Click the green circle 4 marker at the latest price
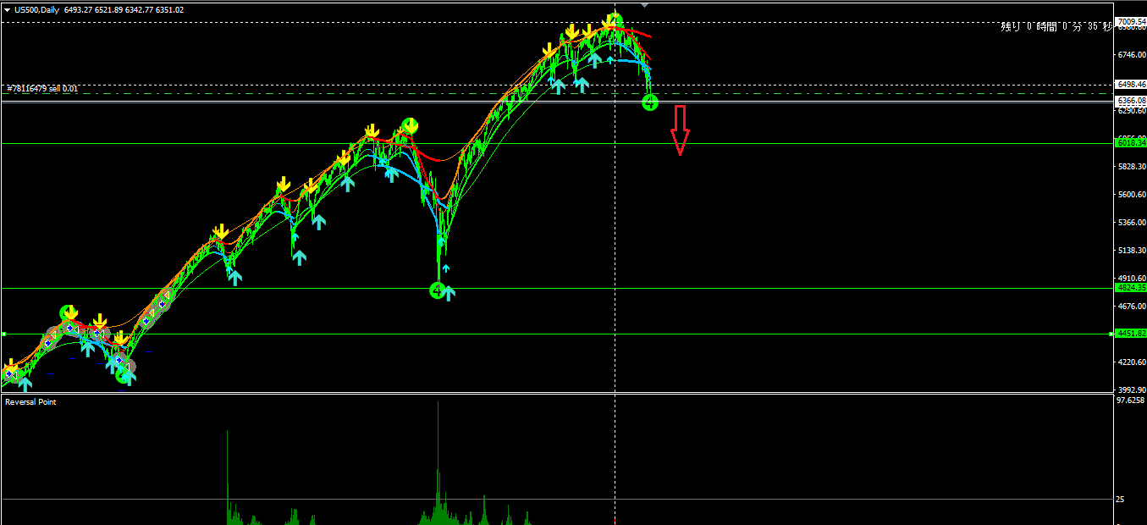Viewport: 1147px width, 525px height. tap(649, 102)
